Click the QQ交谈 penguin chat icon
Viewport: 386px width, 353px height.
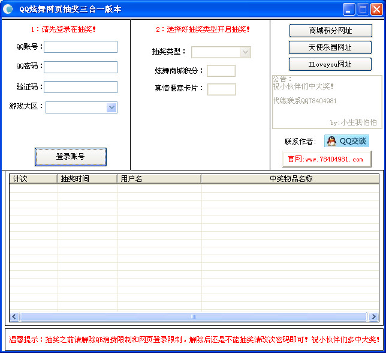pos(346,141)
